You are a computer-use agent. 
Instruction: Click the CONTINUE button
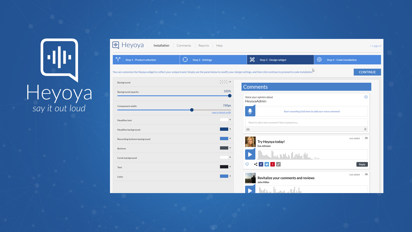(x=367, y=72)
